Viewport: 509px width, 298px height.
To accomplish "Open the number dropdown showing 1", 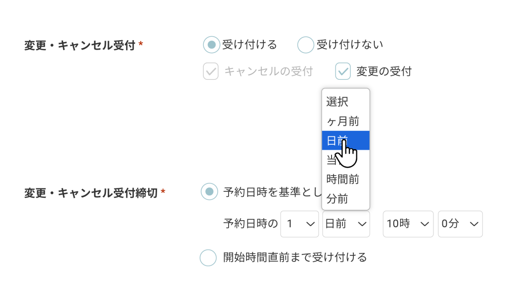I will tap(300, 224).
